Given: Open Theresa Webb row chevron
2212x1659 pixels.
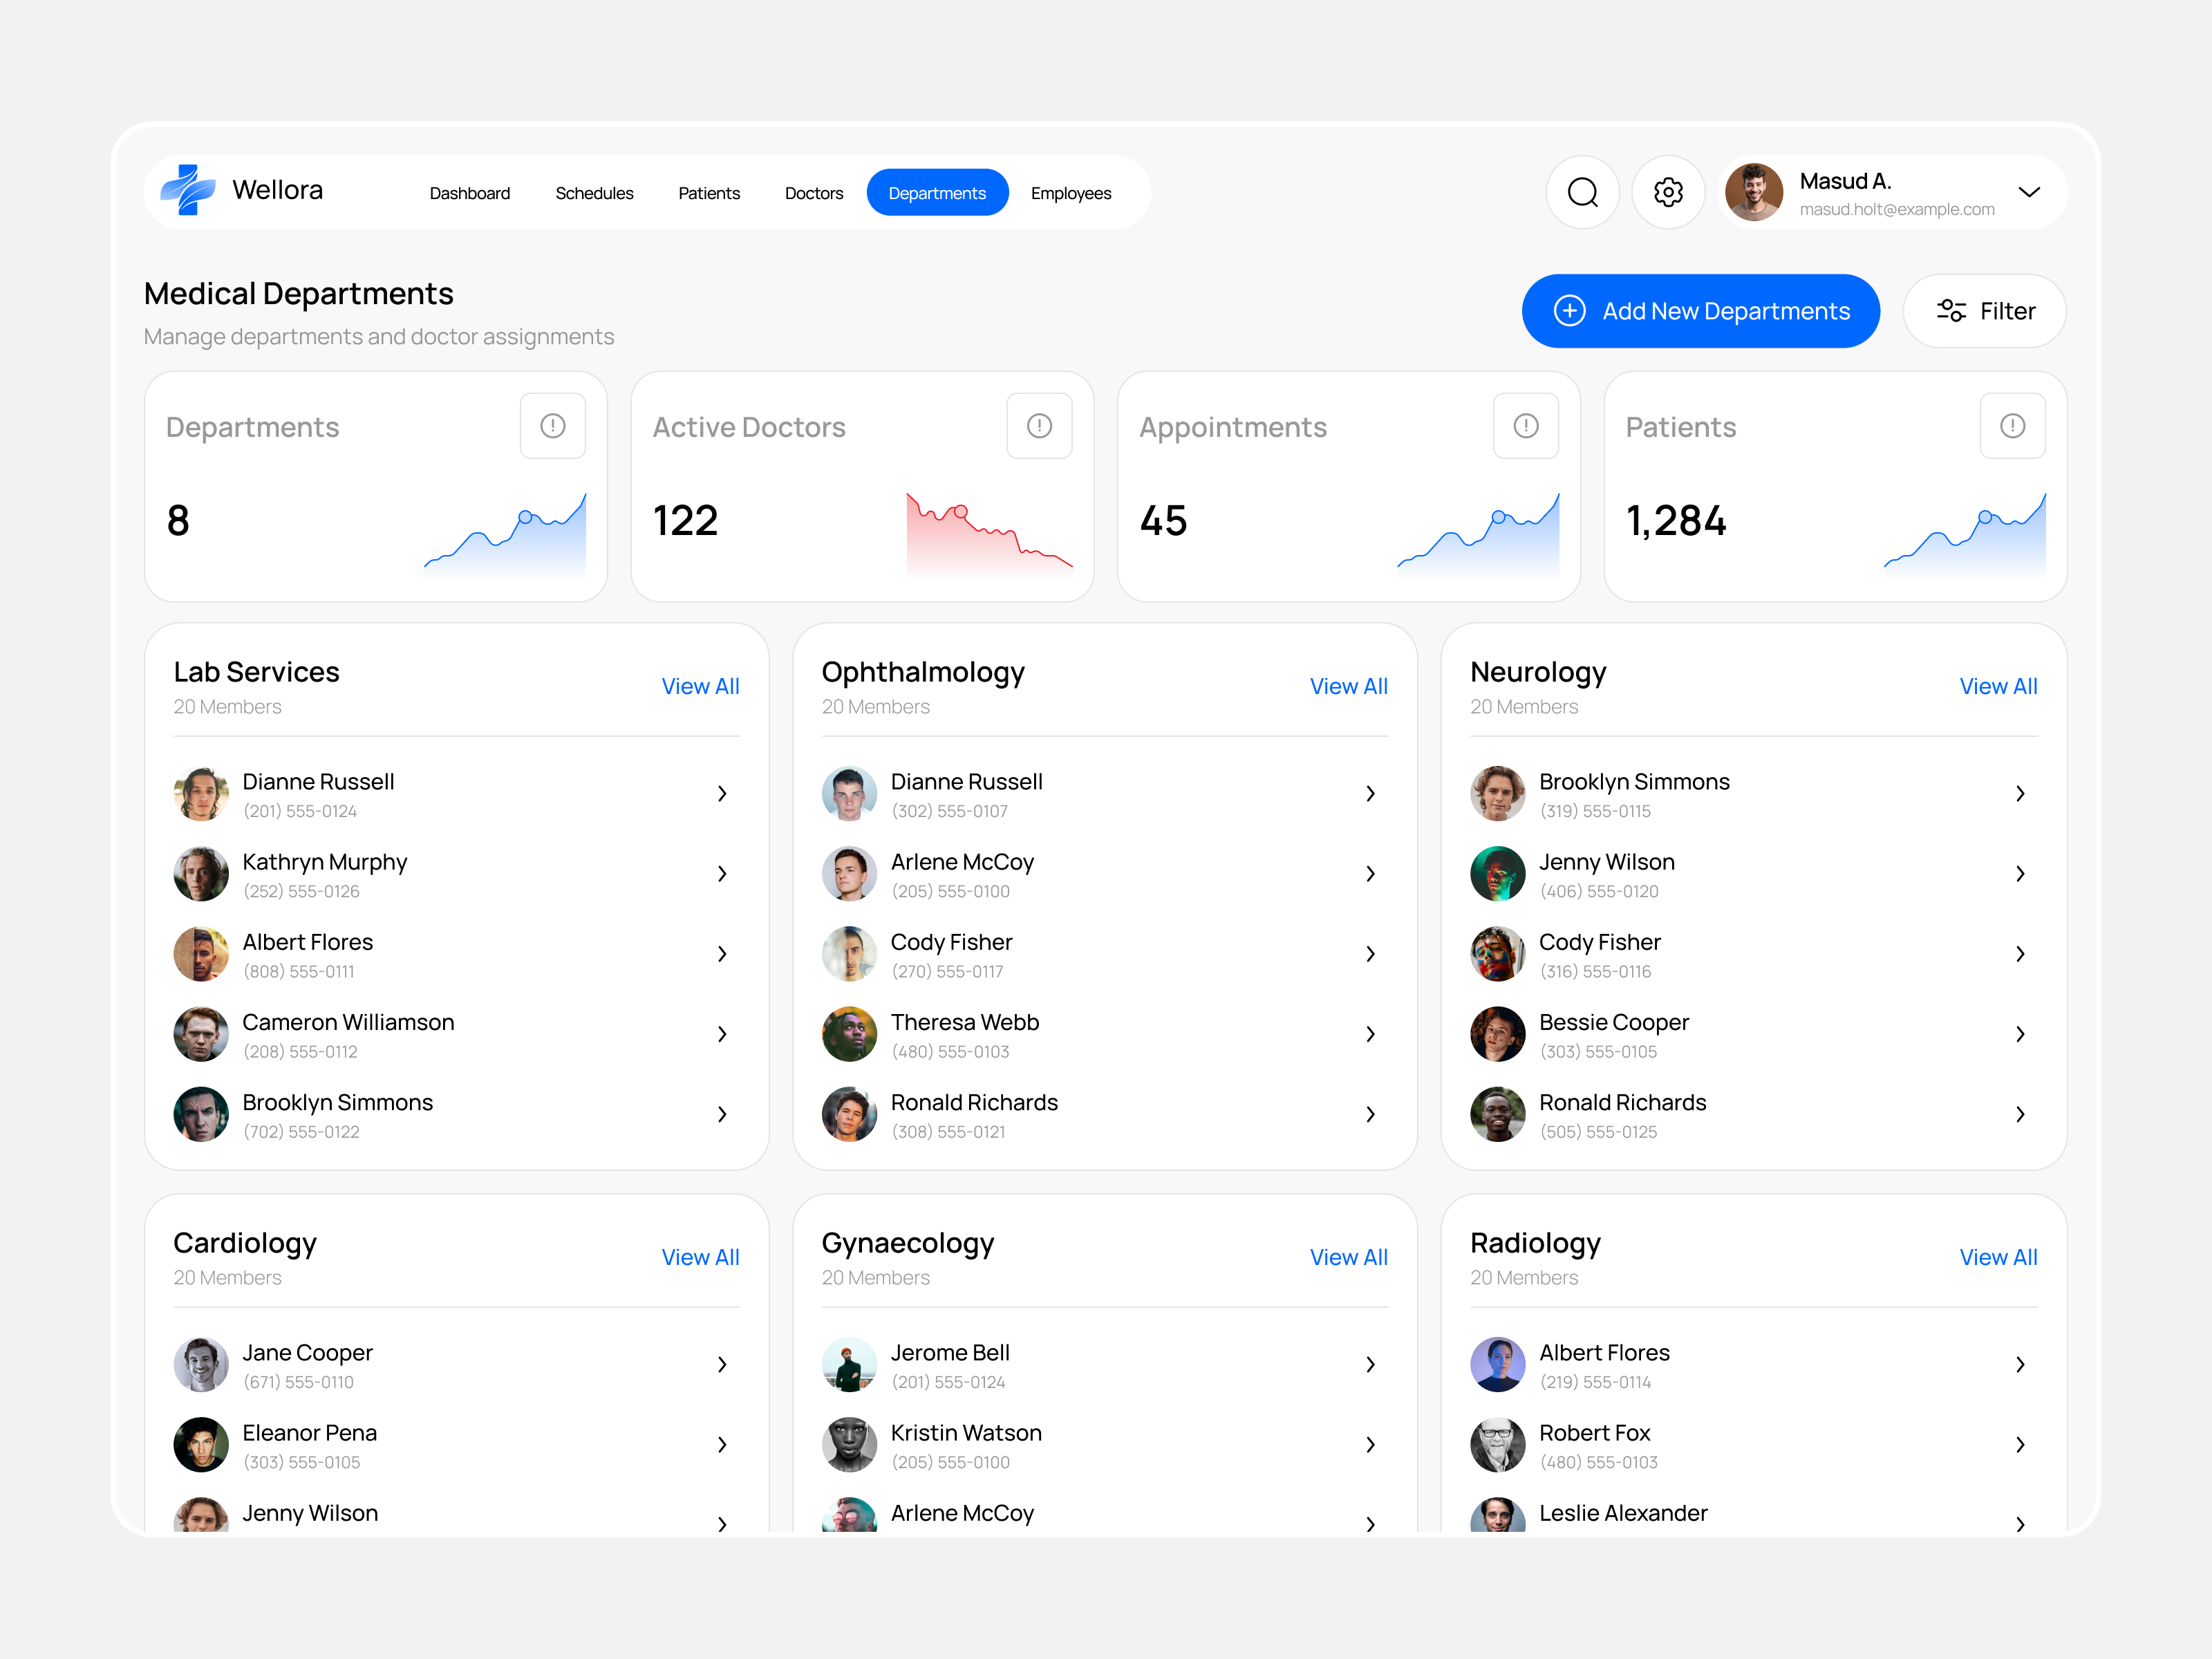Looking at the screenshot, I should pyautogui.click(x=1370, y=1034).
